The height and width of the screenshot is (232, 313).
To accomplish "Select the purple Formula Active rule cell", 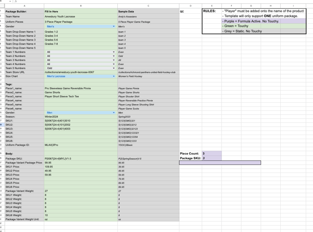I will [x=263, y=21].
